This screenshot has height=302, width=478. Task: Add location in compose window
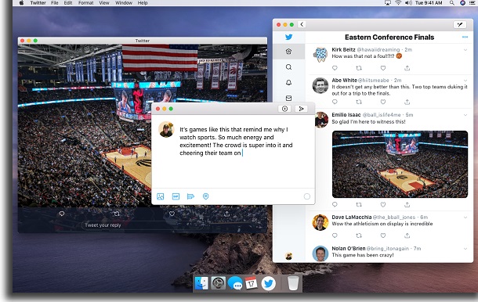click(x=206, y=196)
